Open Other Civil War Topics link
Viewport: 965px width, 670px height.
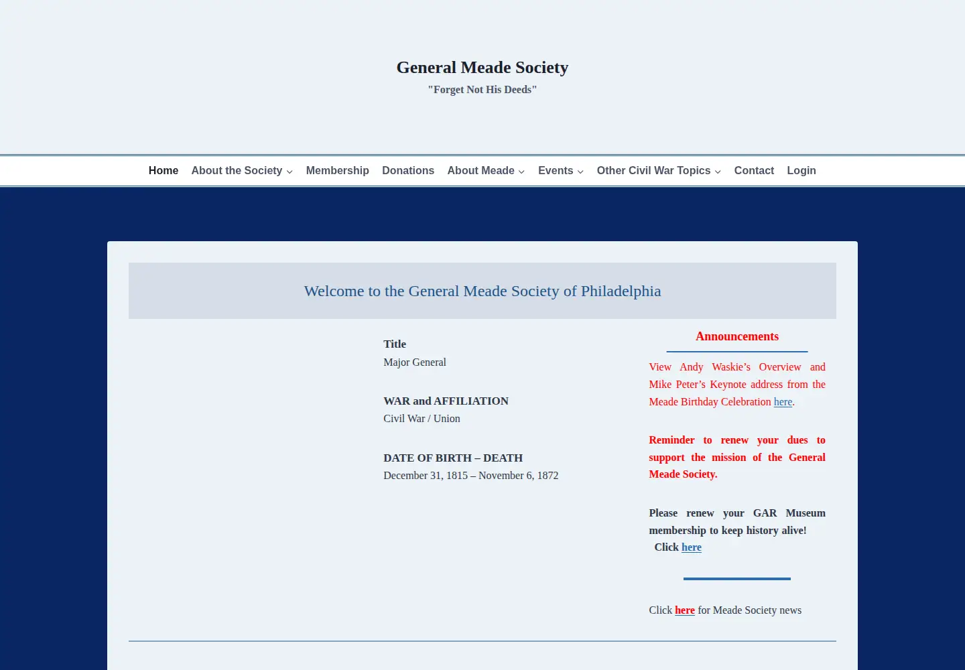pos(653,171)
